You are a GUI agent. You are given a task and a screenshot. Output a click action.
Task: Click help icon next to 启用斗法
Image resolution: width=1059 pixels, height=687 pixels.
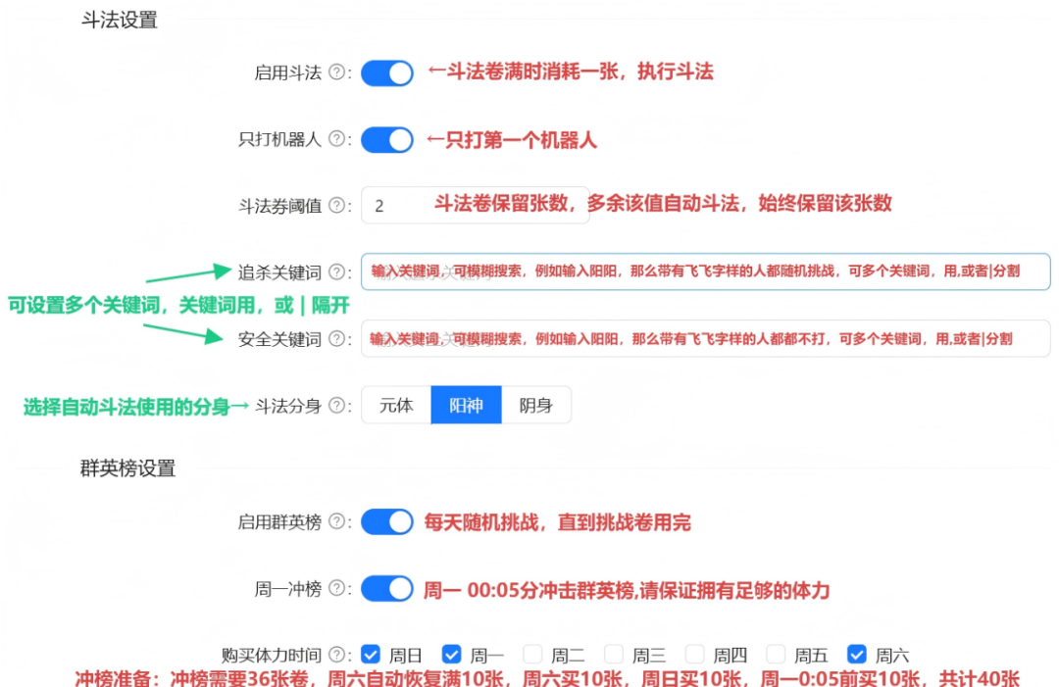tap(337, 74)
